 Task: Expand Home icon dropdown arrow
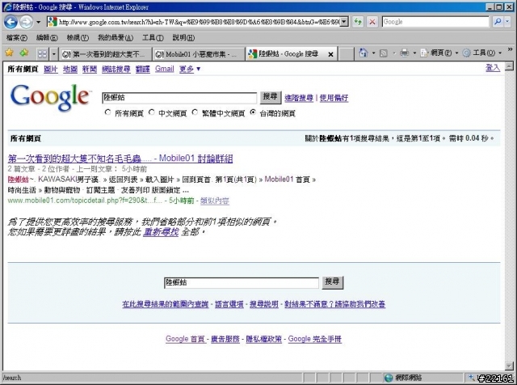click(x=373, y=53)
